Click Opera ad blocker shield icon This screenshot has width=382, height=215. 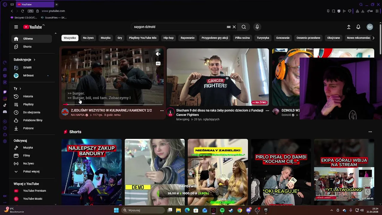(x=339, y=11)
